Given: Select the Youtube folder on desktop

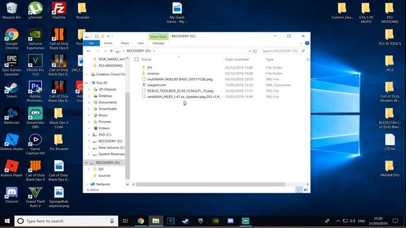Looking at the screenshot, I should coord(82,10).
